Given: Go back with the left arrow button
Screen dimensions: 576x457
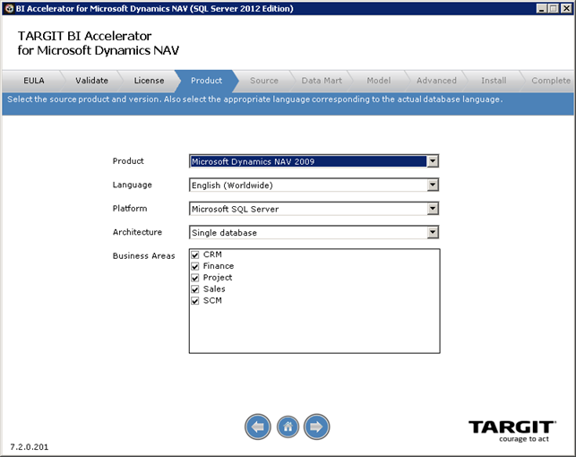Looking at the screenshot, I should (x=258, y=427).
